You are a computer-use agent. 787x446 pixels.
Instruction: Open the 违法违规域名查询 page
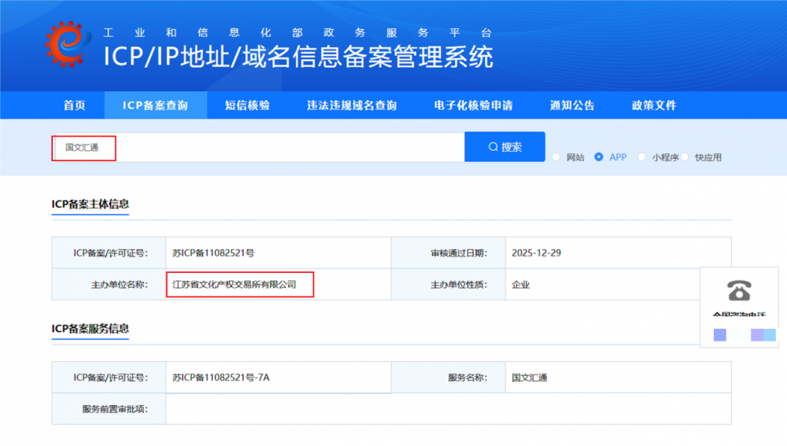point(352,105)
